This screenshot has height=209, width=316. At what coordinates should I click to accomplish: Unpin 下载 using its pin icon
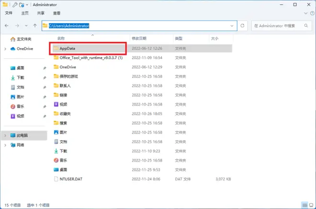45,78
